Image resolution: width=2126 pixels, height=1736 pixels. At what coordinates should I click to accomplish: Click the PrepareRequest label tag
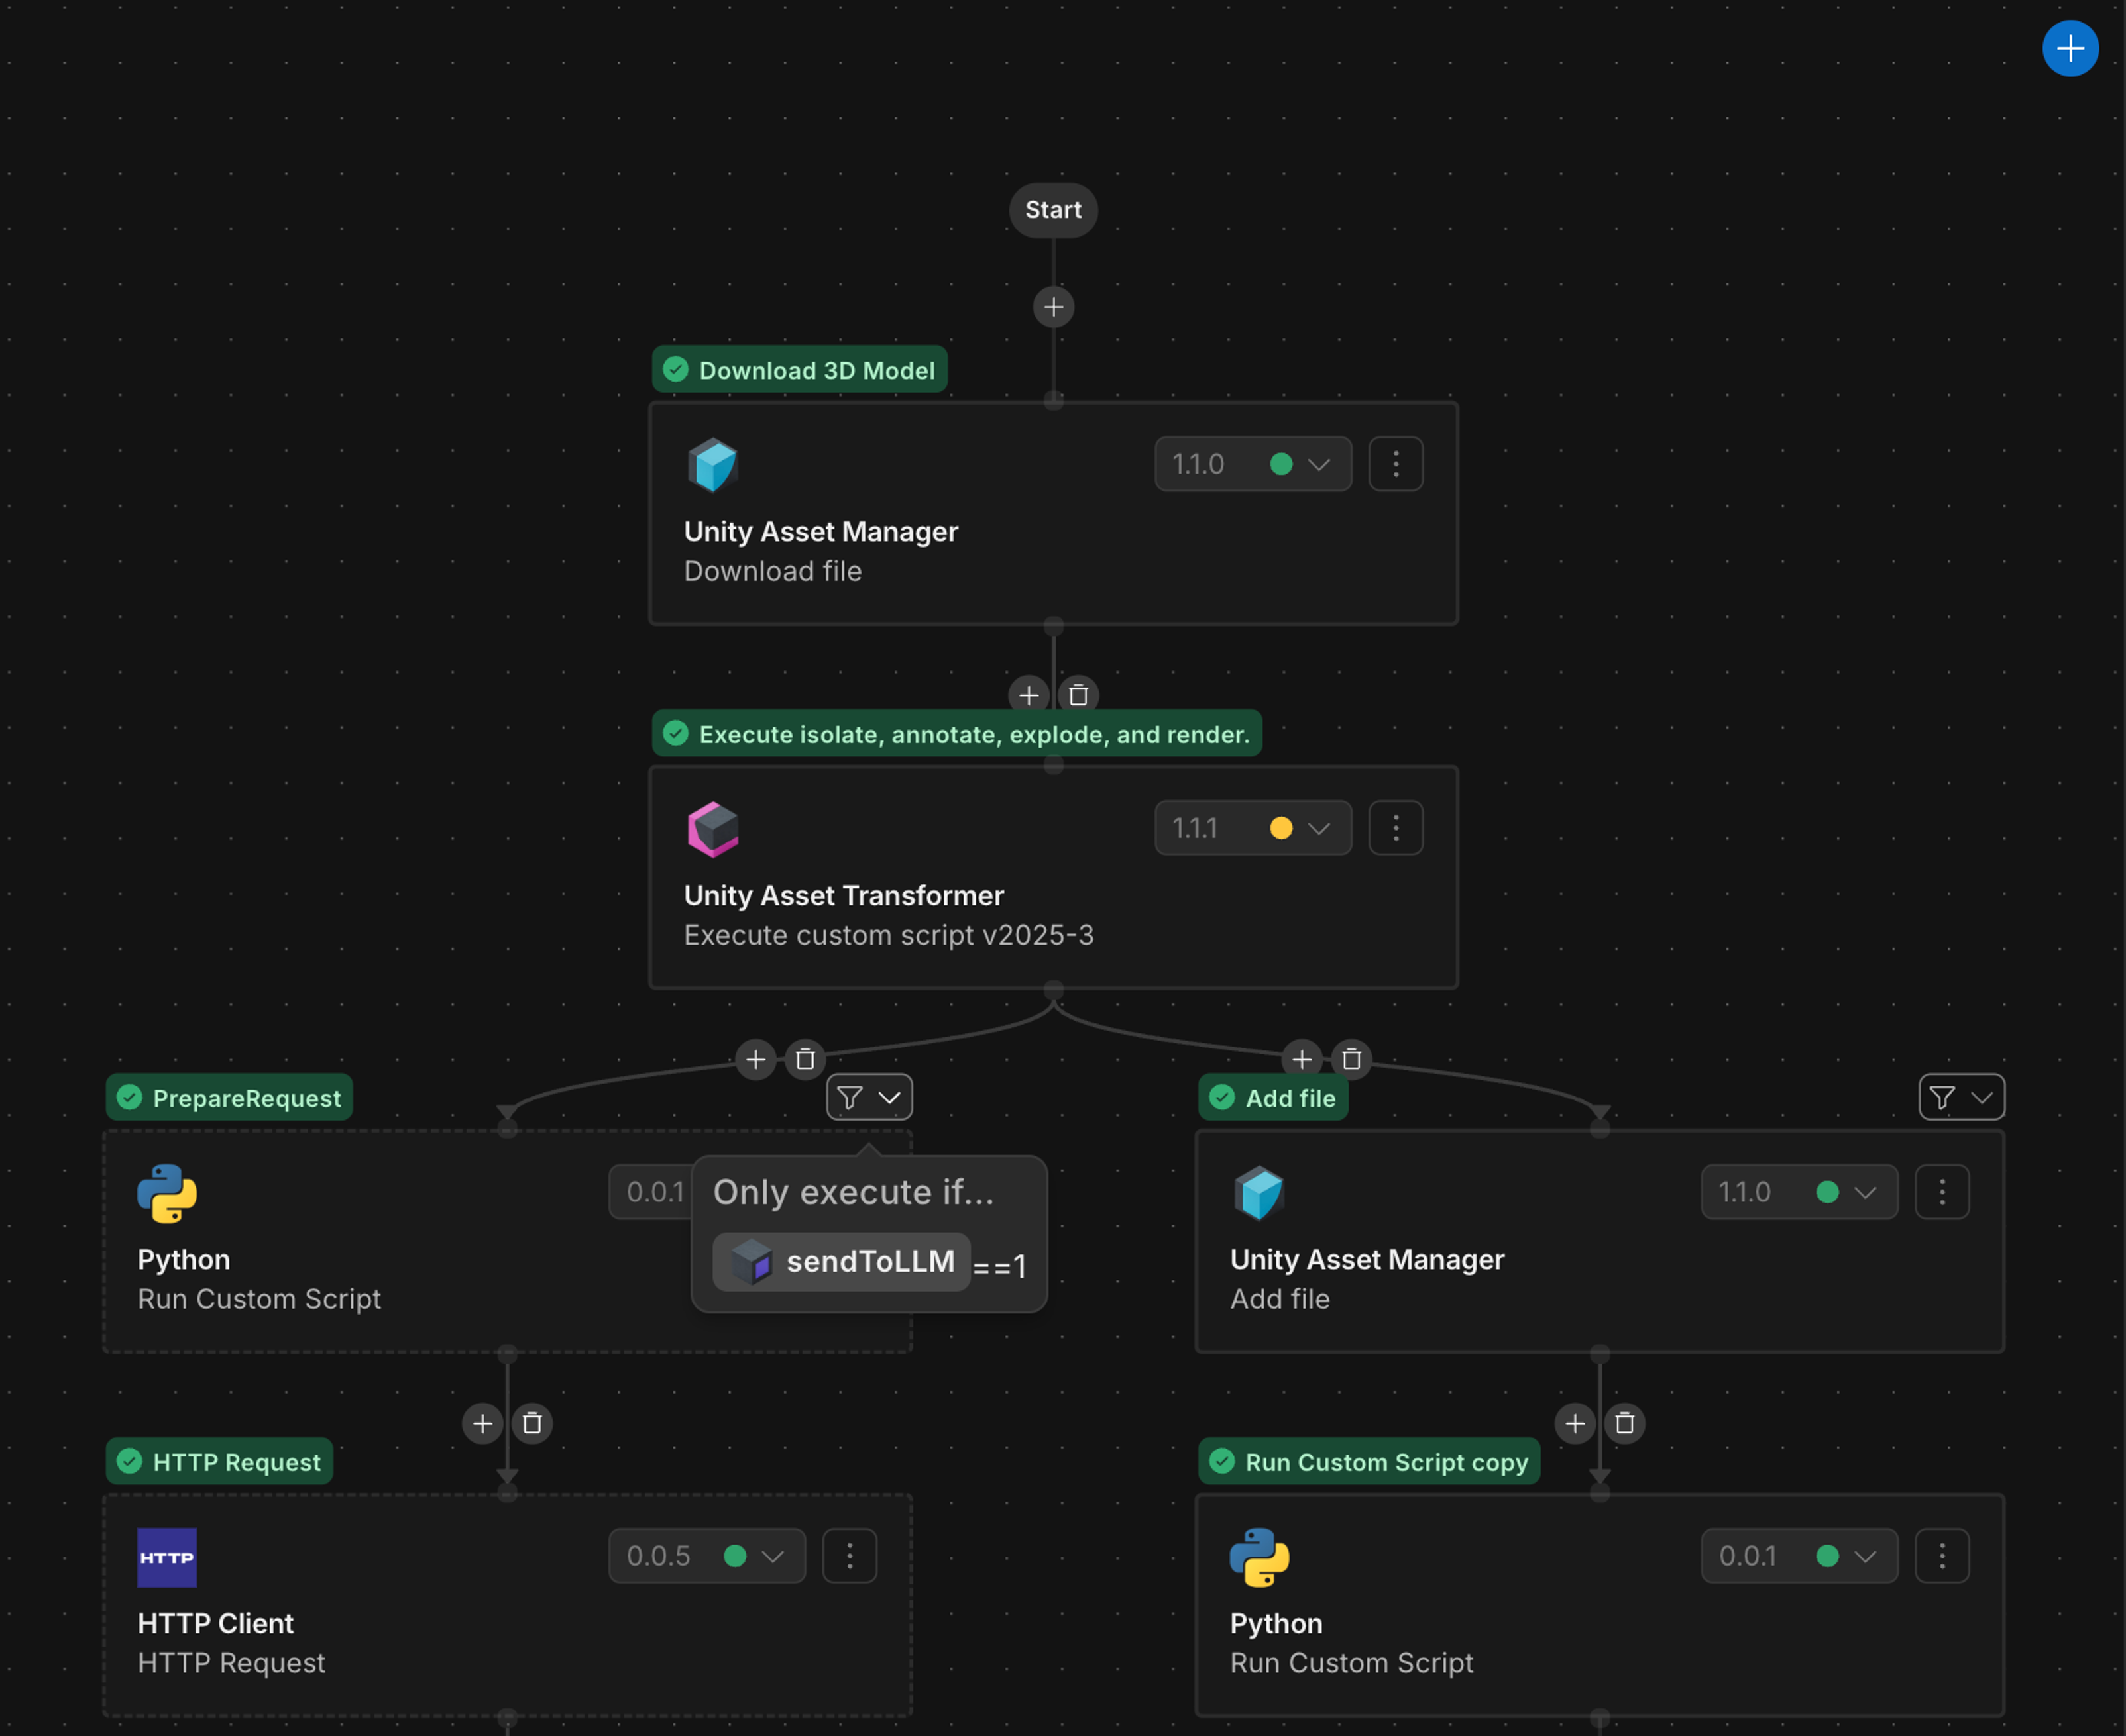229,1098
